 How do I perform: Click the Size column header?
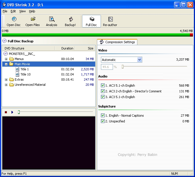pyautogui.click(x=85, y=48)
